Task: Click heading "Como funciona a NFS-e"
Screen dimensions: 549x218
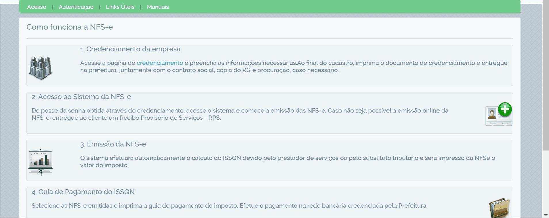Action: click(70, 27)
